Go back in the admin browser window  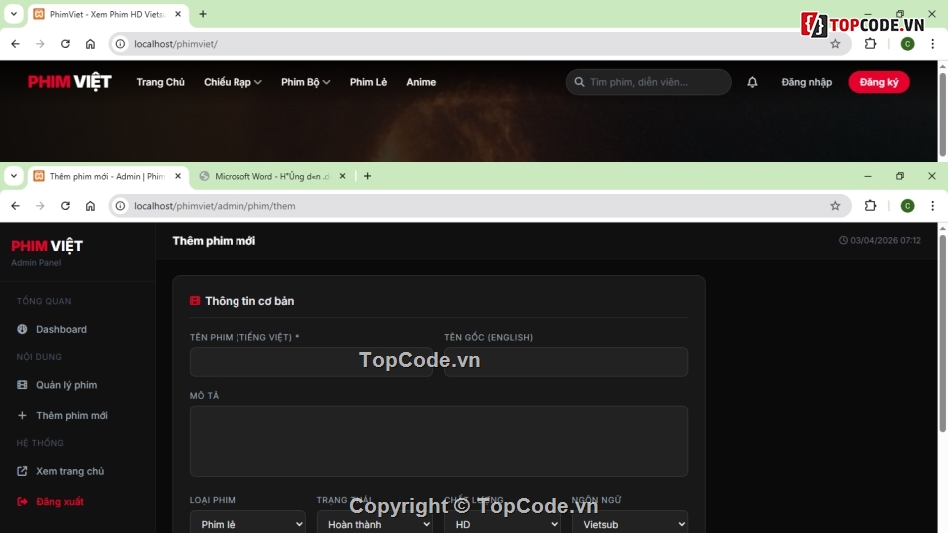pyautogui.click(x=16, y=206)
